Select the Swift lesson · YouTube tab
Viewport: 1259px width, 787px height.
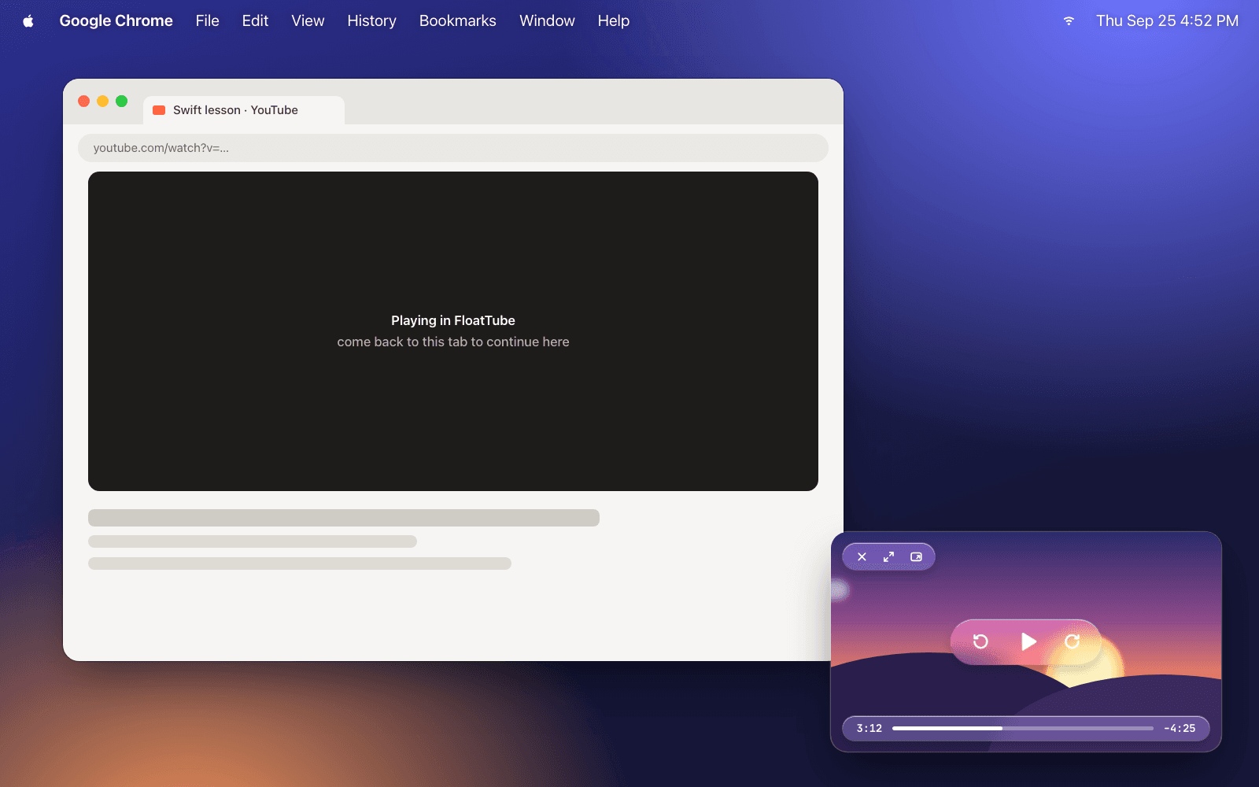click(244, 110)
